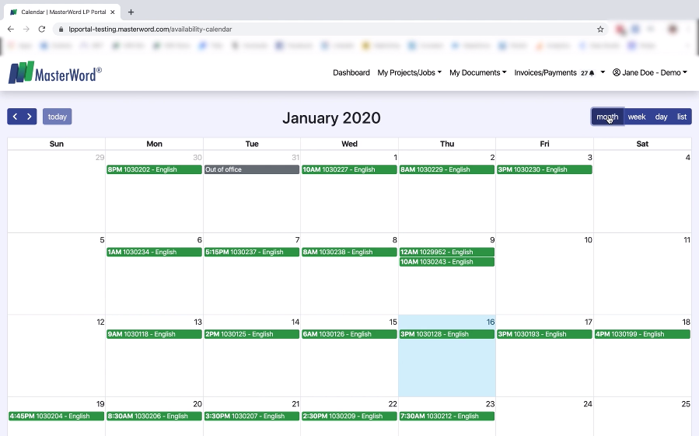Expand the My Projects/Jobs dropdown

click(x=409, y=73)
